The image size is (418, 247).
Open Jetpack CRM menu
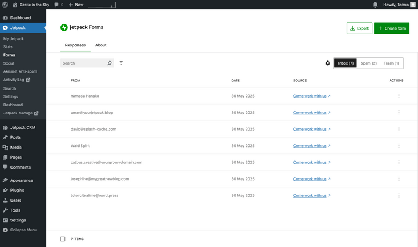tap(23, 127)
